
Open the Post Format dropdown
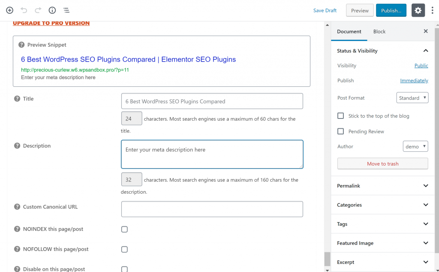(412, 98)
